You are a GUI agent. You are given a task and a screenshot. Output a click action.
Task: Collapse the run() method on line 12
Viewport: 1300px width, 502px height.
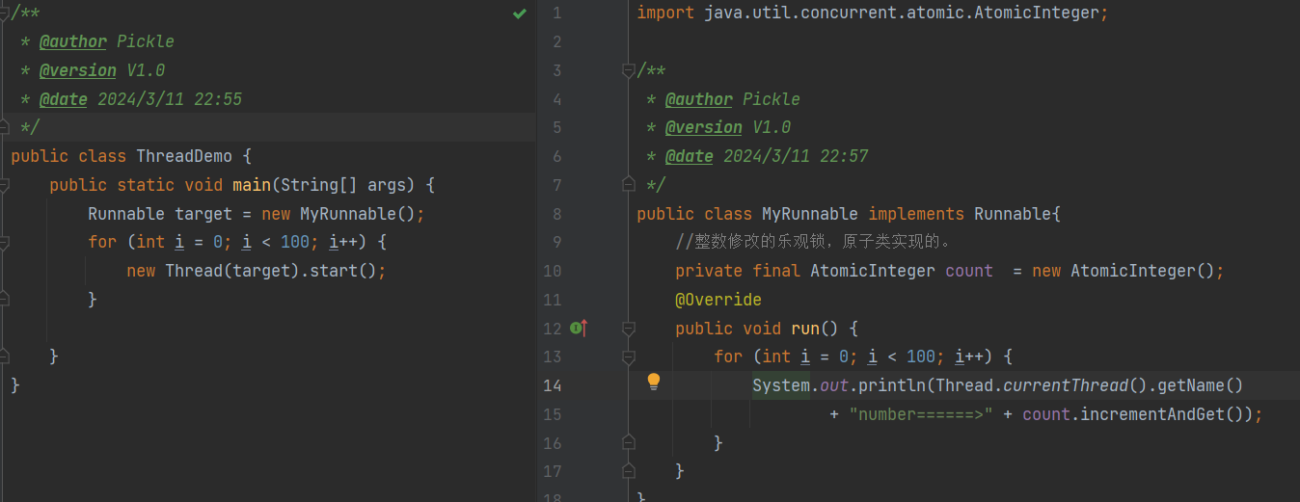point(629,329)
